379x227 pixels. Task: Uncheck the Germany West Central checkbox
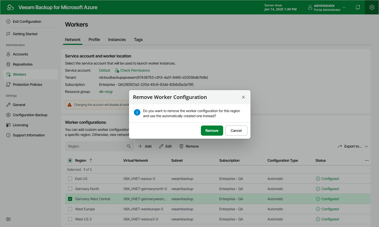[70, 199]
